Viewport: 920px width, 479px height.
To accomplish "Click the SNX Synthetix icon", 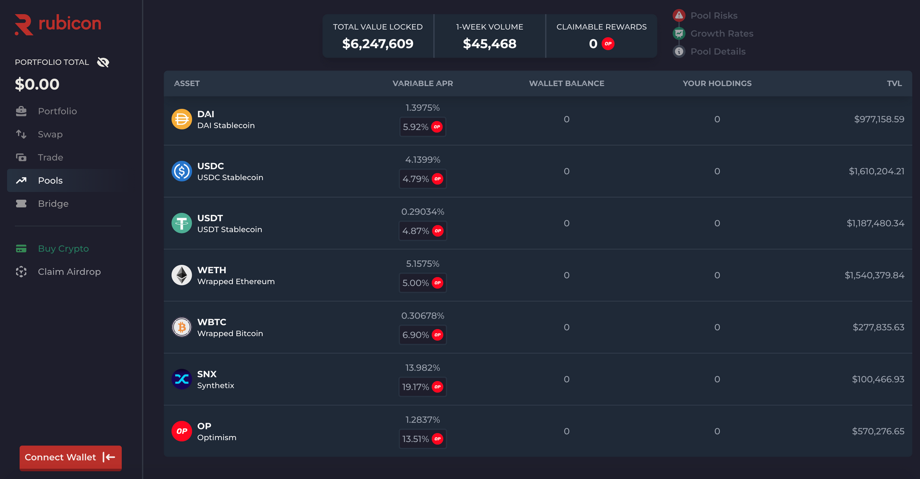I will click(x=182, y=379).
